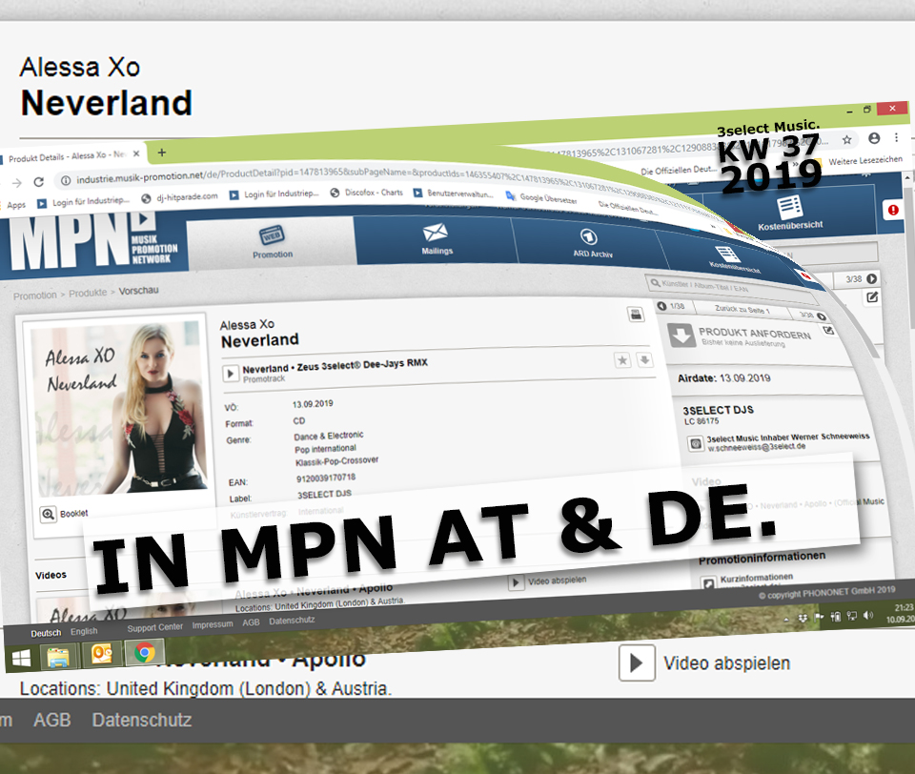Open Kostenübersicht tab in the back window

[790, 212]
